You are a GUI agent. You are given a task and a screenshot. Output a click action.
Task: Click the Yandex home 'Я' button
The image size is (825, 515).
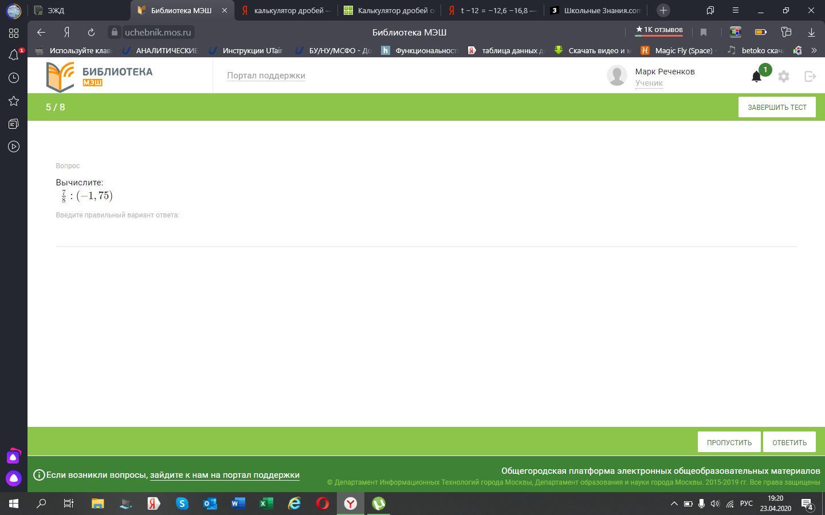pos(67,32)
